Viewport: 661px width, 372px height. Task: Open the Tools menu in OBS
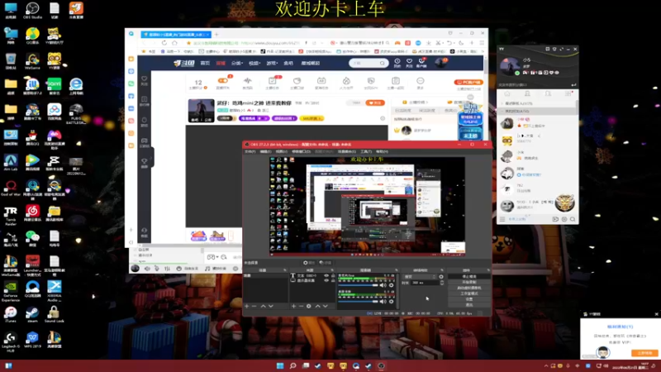(365, 151)
